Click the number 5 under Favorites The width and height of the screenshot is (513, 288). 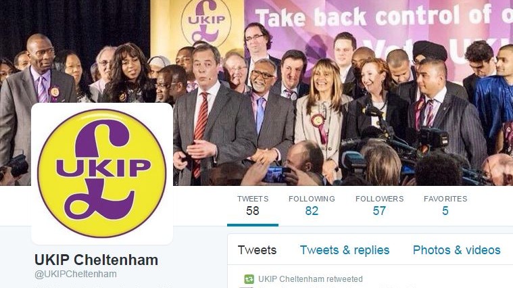[x=445, y=211]
